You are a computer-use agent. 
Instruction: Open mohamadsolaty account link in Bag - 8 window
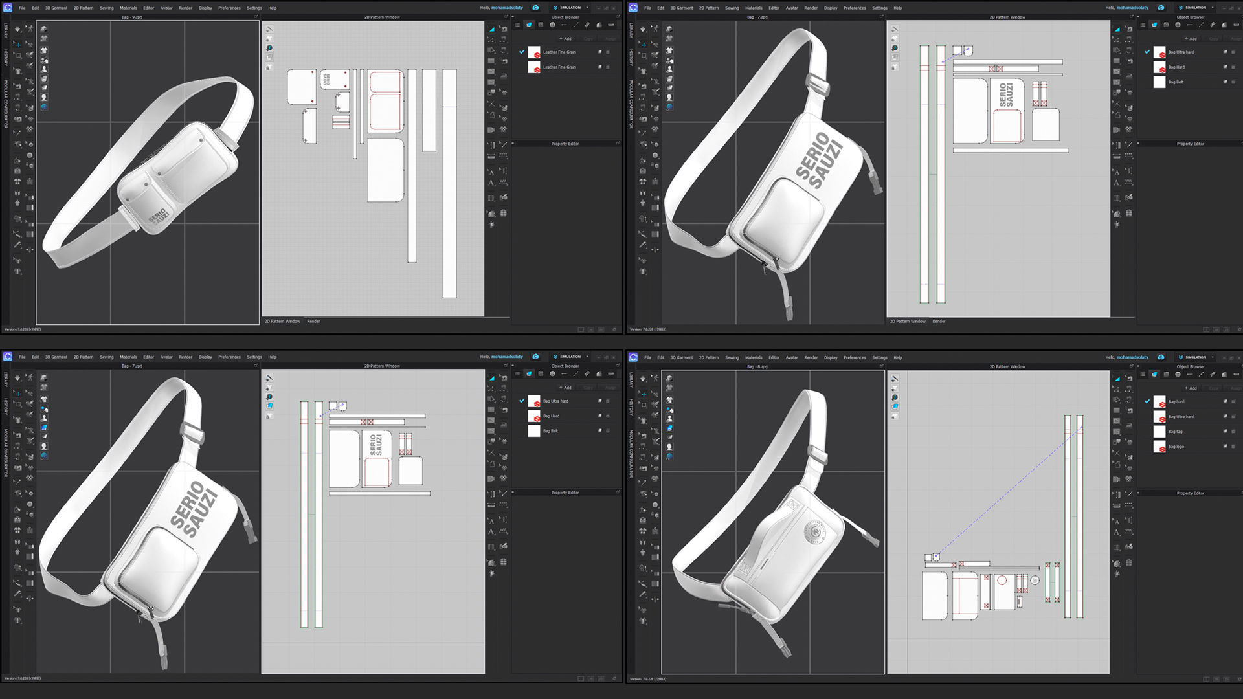[1132, 357]
